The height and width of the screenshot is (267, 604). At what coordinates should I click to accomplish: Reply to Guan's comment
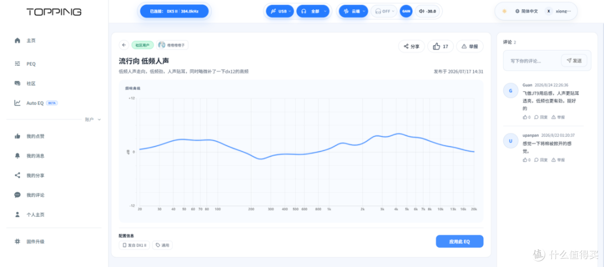point(541,117)
